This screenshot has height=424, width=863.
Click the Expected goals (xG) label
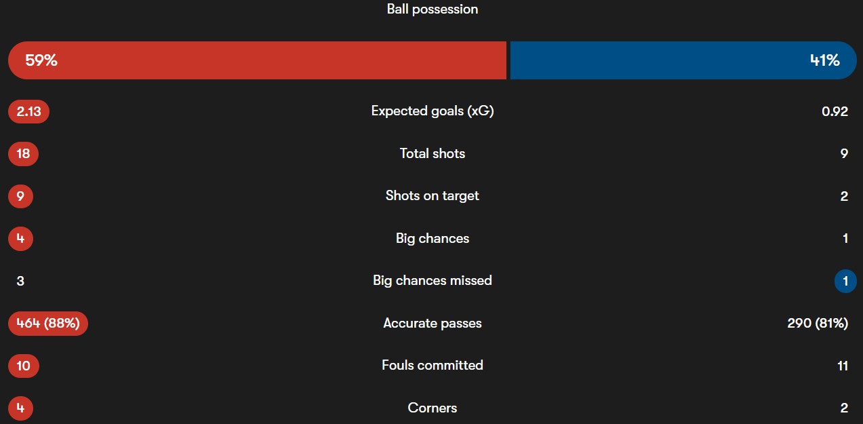[x=433, y=111]
